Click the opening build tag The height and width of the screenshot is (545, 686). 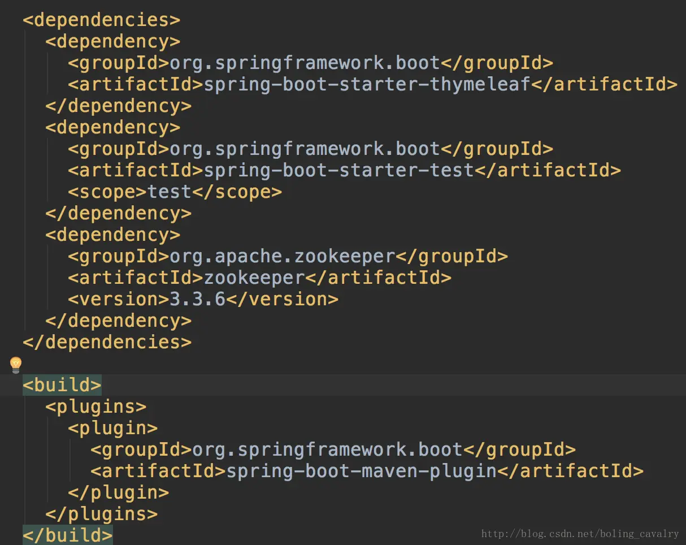(x=62, y=385)
